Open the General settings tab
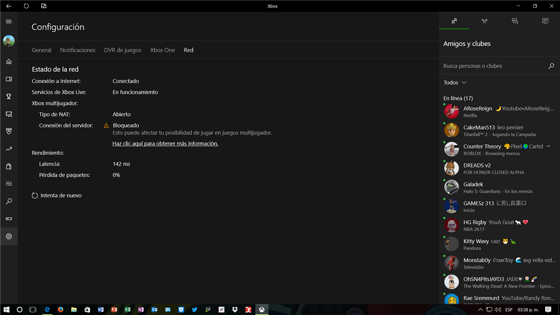 tap(42, 50)
